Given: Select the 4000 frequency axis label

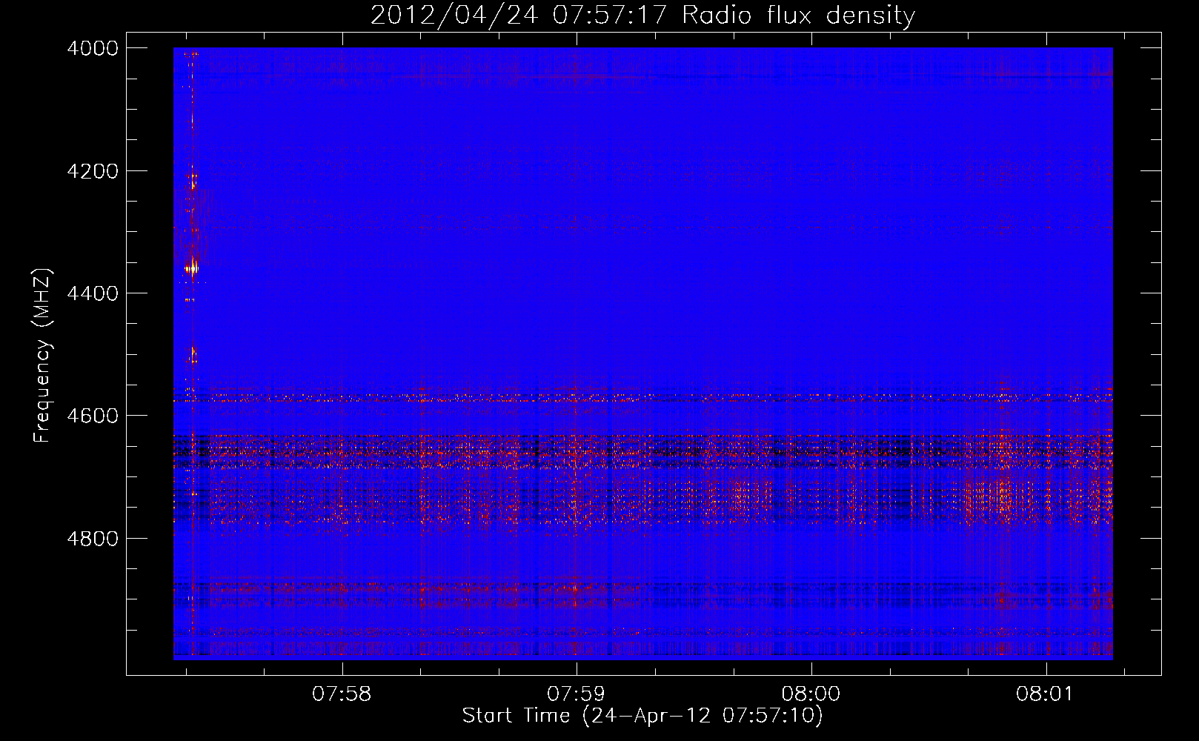Looking at the screenshot, I should click(x=93, y=48).
